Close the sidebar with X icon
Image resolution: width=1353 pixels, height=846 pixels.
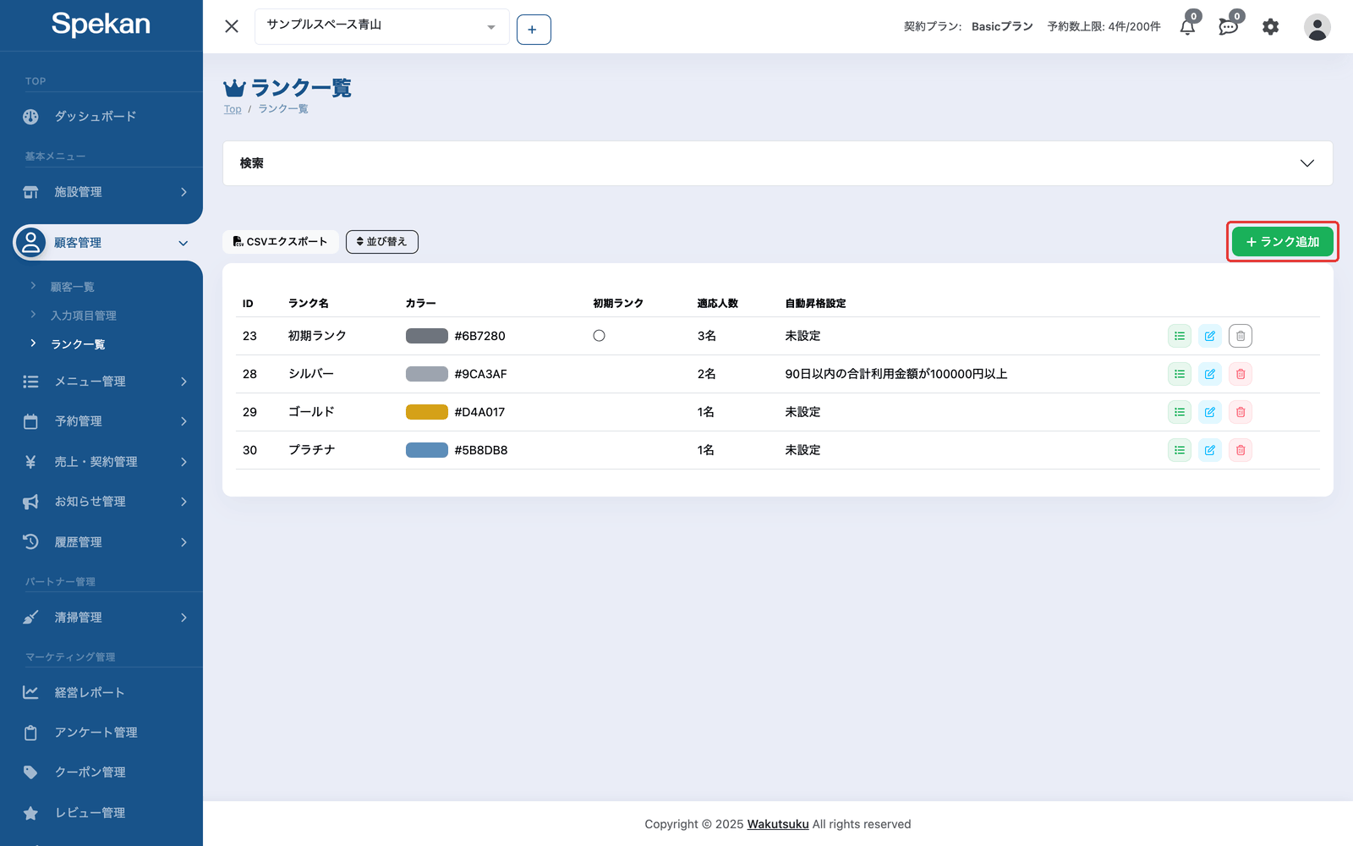click(x=232, y=26)
